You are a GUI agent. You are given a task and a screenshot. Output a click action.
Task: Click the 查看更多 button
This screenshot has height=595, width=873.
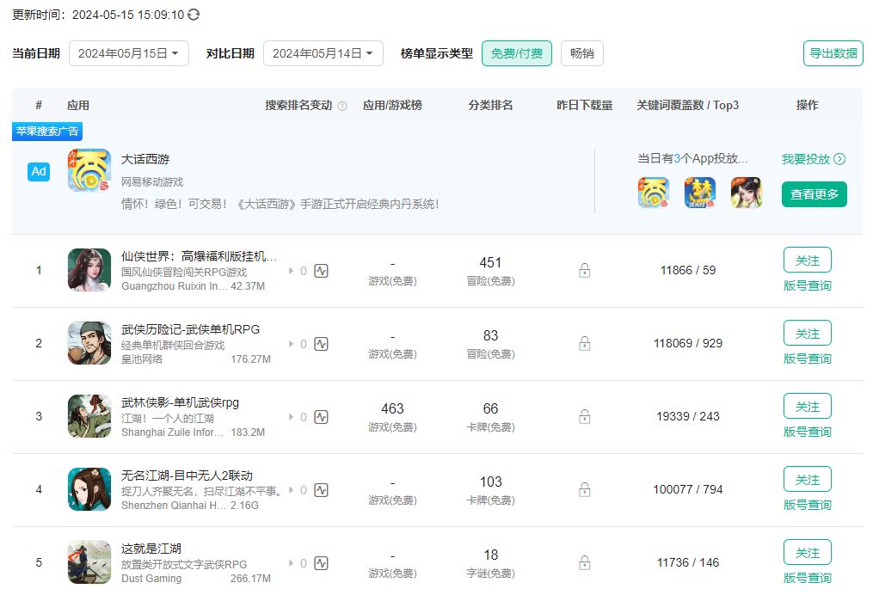click(x=814, y=194)
